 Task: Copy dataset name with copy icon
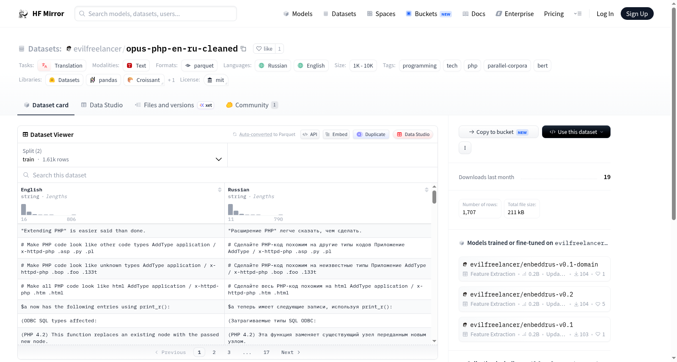[x=243, y=49]
